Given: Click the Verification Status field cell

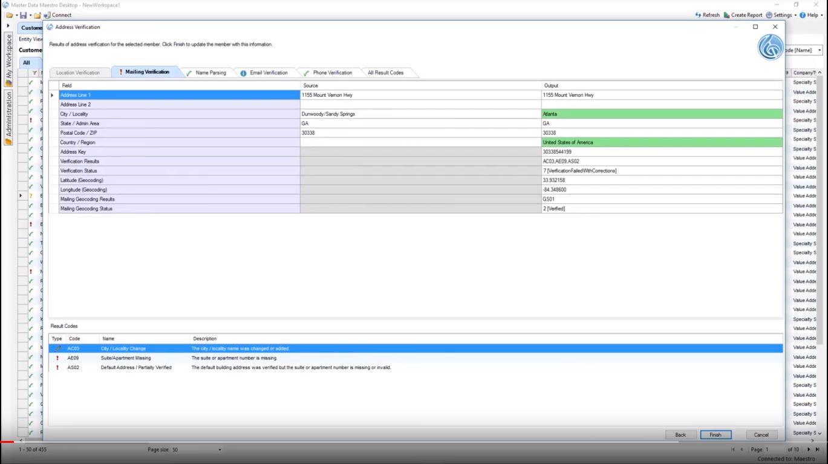Looking at the screenshot, I should point(179,171).
